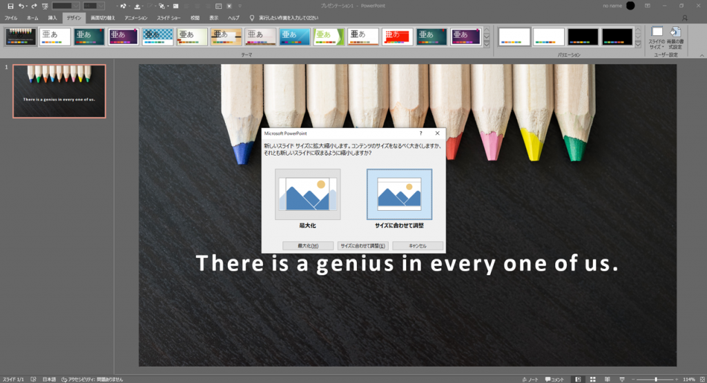Open the Format Background (背景の書式設定) tool
The height and width of the screenshot is (383, 707).
click(675, 37)
